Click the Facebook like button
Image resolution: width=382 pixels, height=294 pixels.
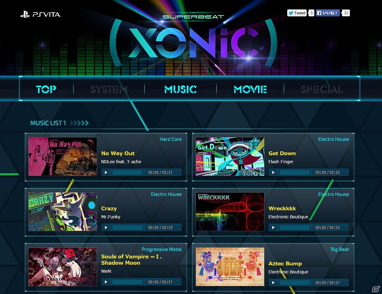click(328, 13)
